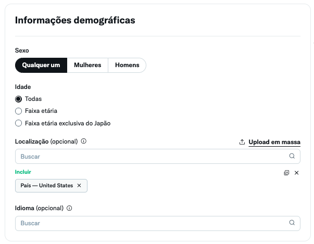The height and width of the screenshot is (244, 314).
Task: Open the Idioma info tooltip icon
Action: pos(69,208)
